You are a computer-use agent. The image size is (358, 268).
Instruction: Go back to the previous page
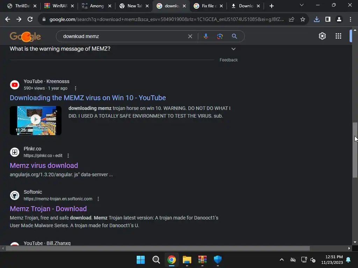pos(8,20)
